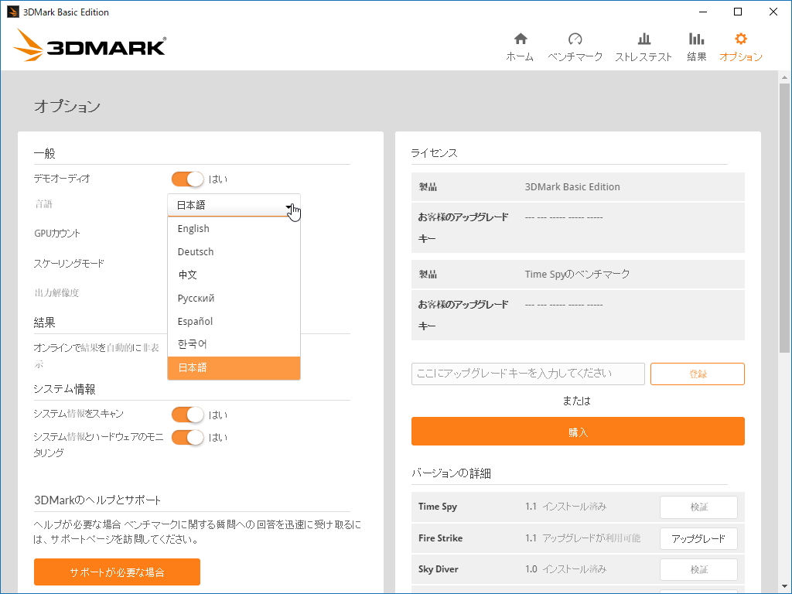
Task: Open the ホーム screen via home icon
Action: pyautogui.click(x=520, y=44)
